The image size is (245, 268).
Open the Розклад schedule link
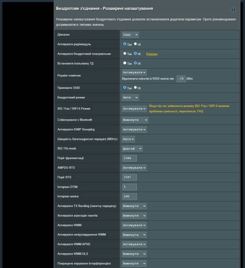(x=152, y=54)
